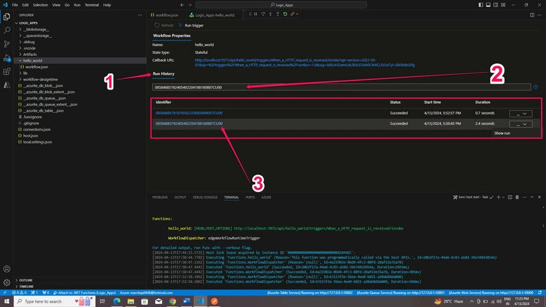Viewport: 546px width, 307px height.
Task: Open the Selection menu
Action: point(40,5)
